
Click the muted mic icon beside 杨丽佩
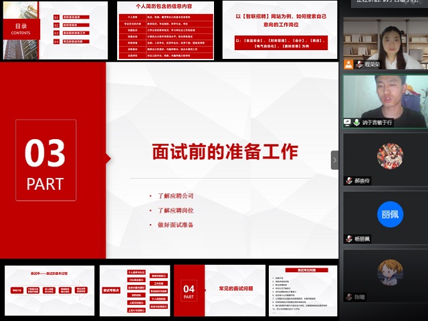pos(349,239)
